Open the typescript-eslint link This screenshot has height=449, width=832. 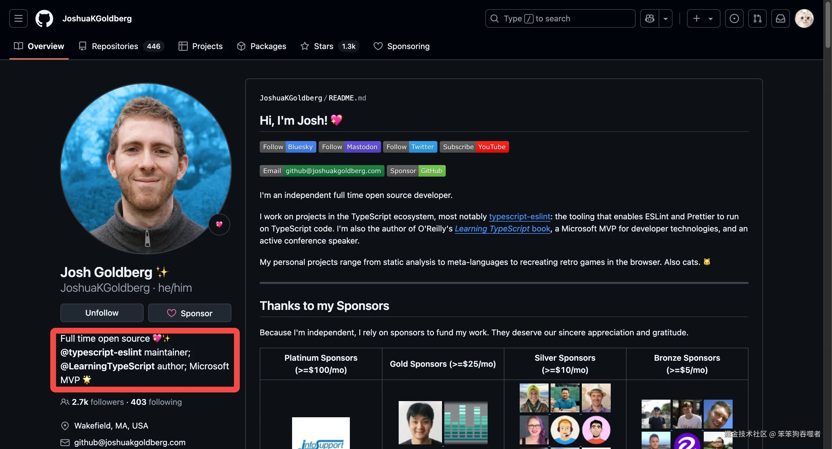pos(519,216)
